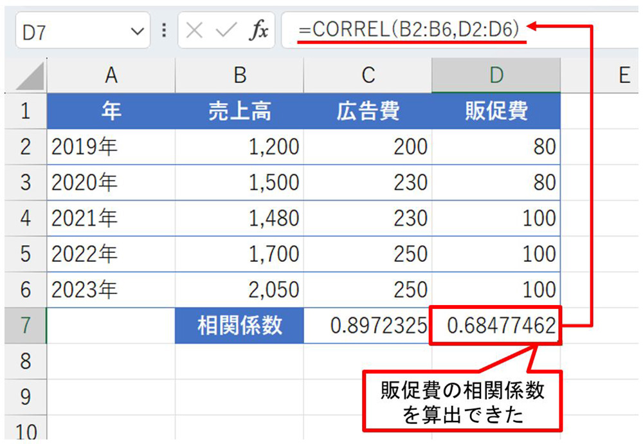Select column D header
The image size is (643, 444).
pos(496,75)
